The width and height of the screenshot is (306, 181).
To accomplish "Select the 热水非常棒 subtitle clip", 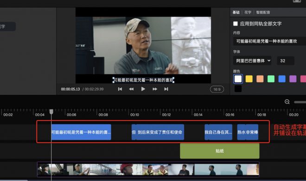I will [x=248, y=132].
